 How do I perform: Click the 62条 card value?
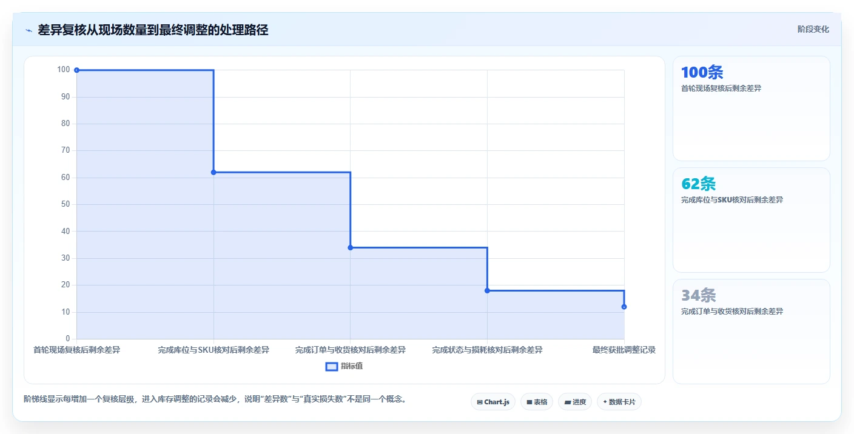tap(698, 184)
